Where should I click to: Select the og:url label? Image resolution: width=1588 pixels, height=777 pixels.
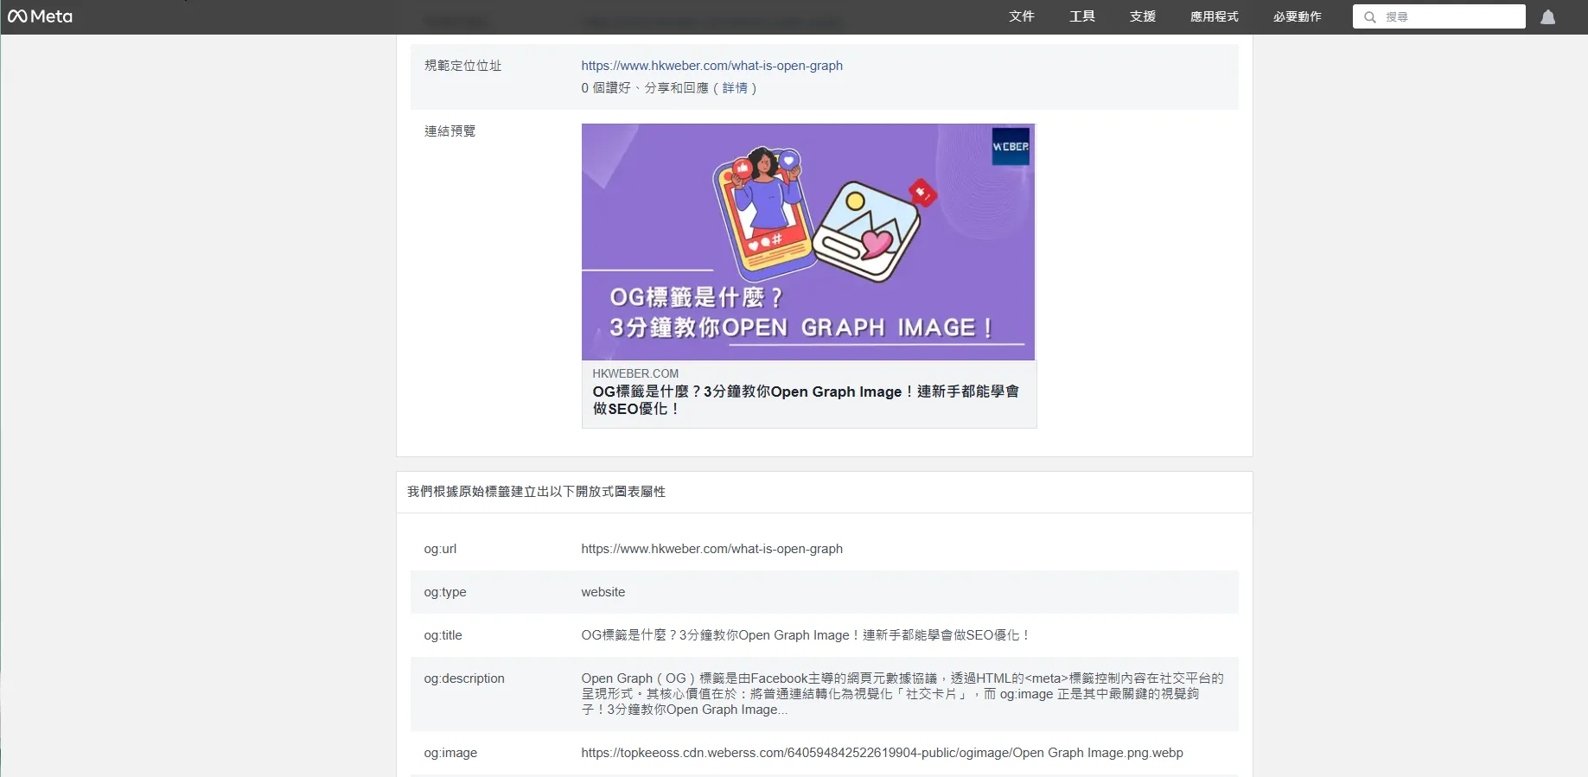click(x=440, y=549)
